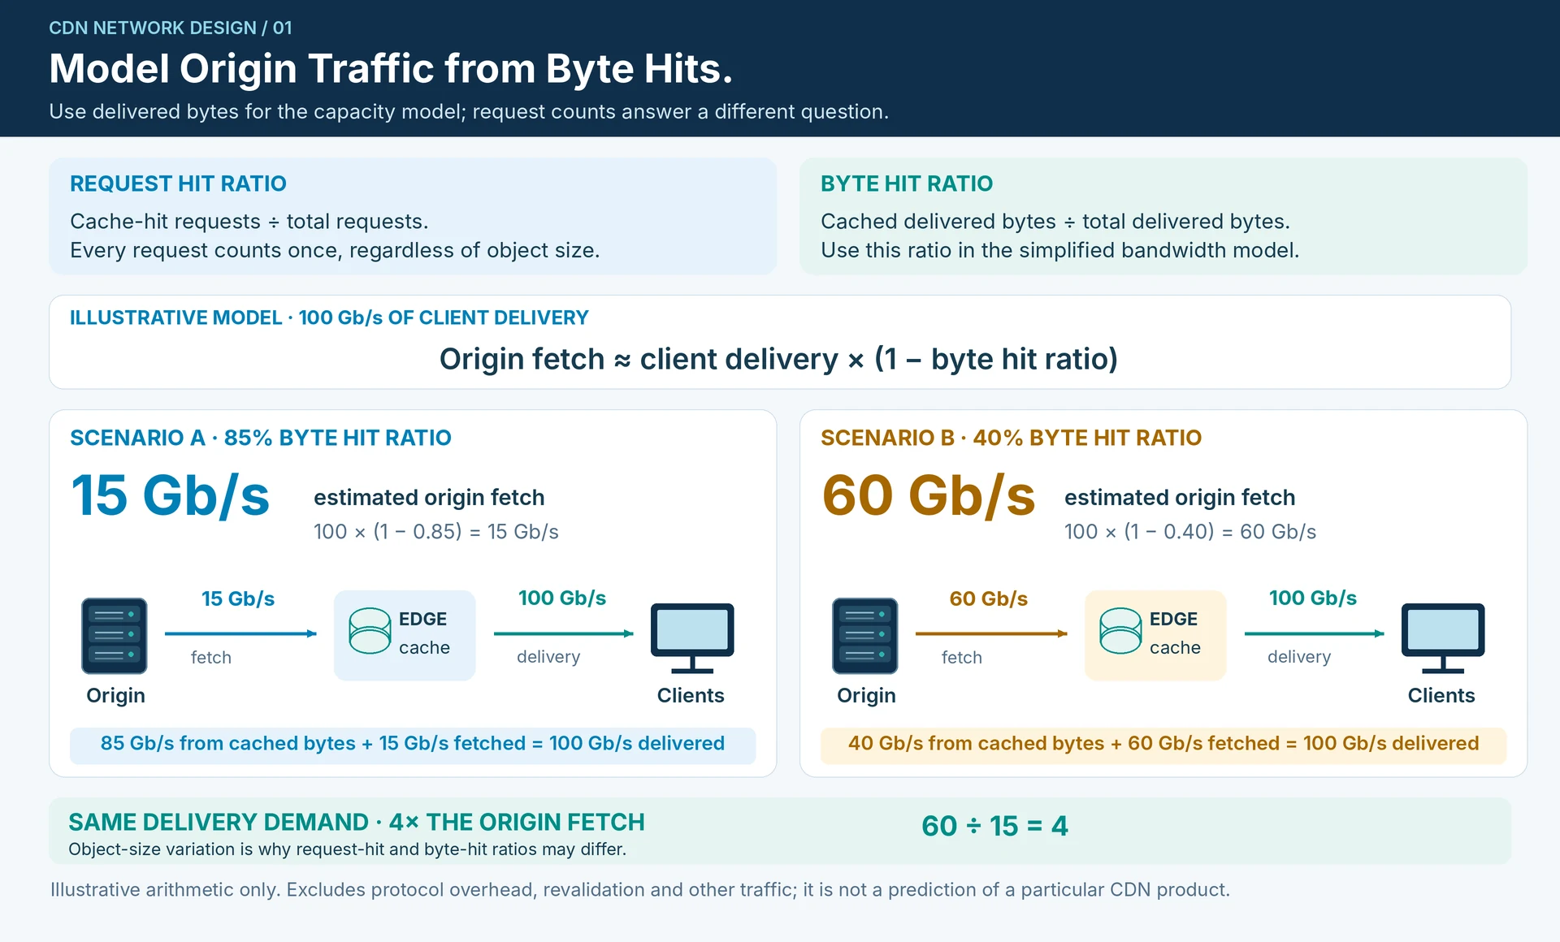Viewport: 1560px width, 942px height.
Task: Click the delivery arrow in Scenario A
Action: coord(564,633)
